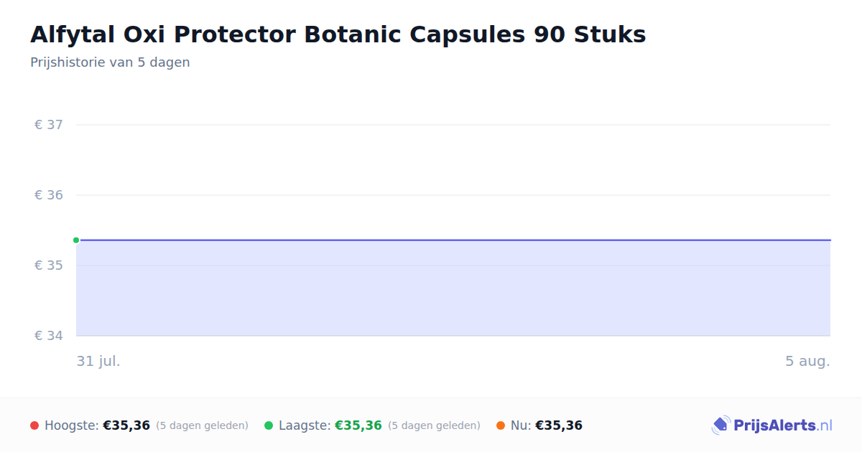The image size is (862, 452).
Task: Click the blue price line mid-chart
Action: (x=453, y=240)
